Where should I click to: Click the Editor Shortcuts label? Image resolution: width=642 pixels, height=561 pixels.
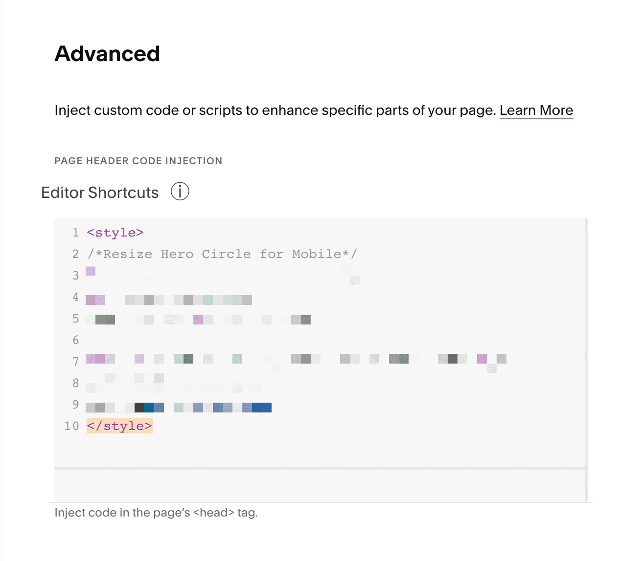pyautogui.click(x=100, y=192)
